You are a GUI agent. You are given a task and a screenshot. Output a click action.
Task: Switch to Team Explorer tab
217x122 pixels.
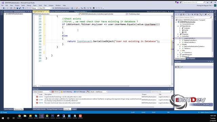tap(191, 59)
